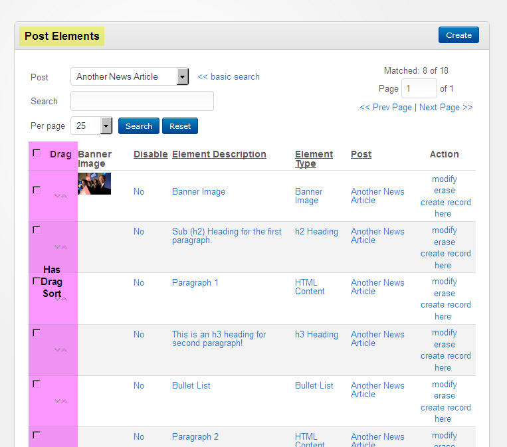Click drag-sort arrows in h2 Heading row

tap(60, 247)
